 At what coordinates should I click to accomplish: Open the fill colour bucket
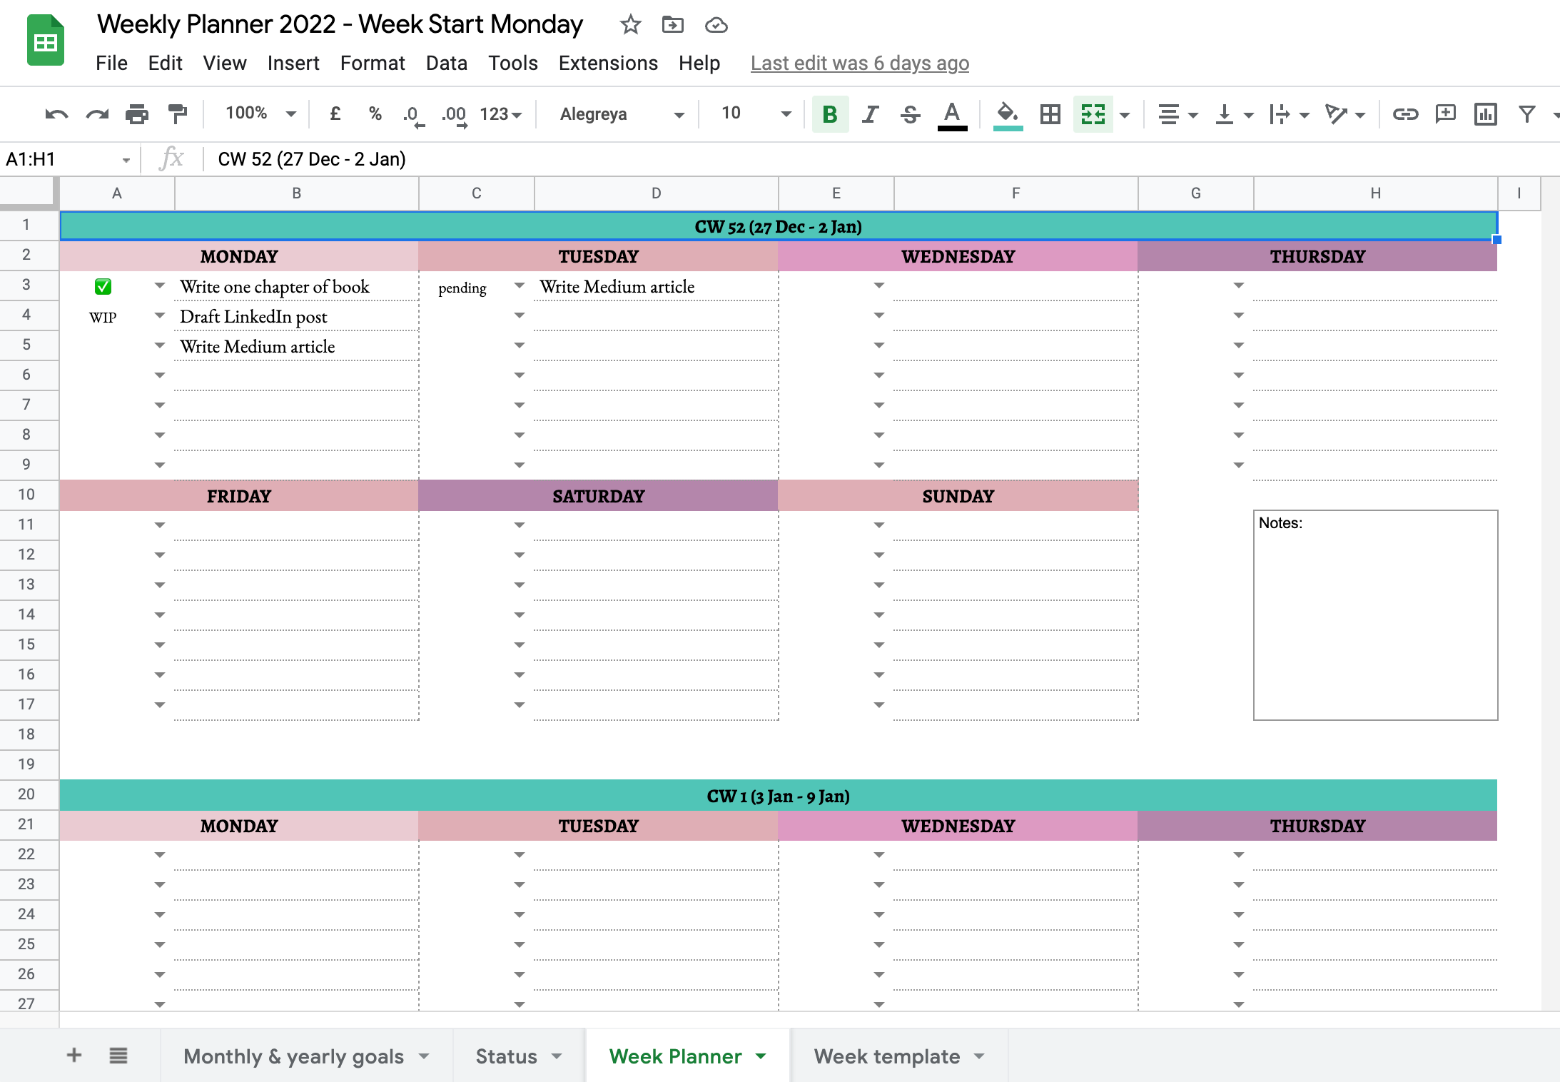[x=1008, y=115]
